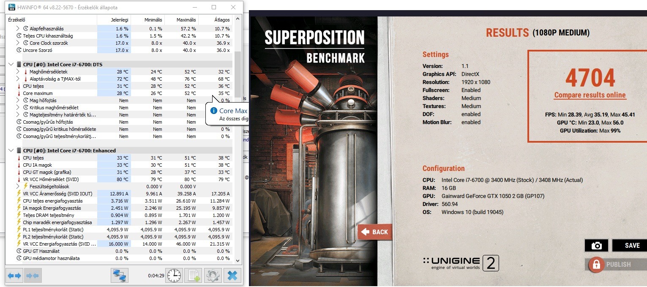Expand the Feszültségeltolások row
This screenshot has width=647, height=287.
pyautogui.click(x=18, y=187)
